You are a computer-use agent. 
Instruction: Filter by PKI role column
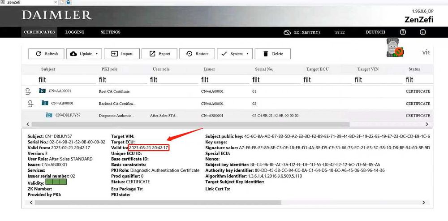point(123,80)
